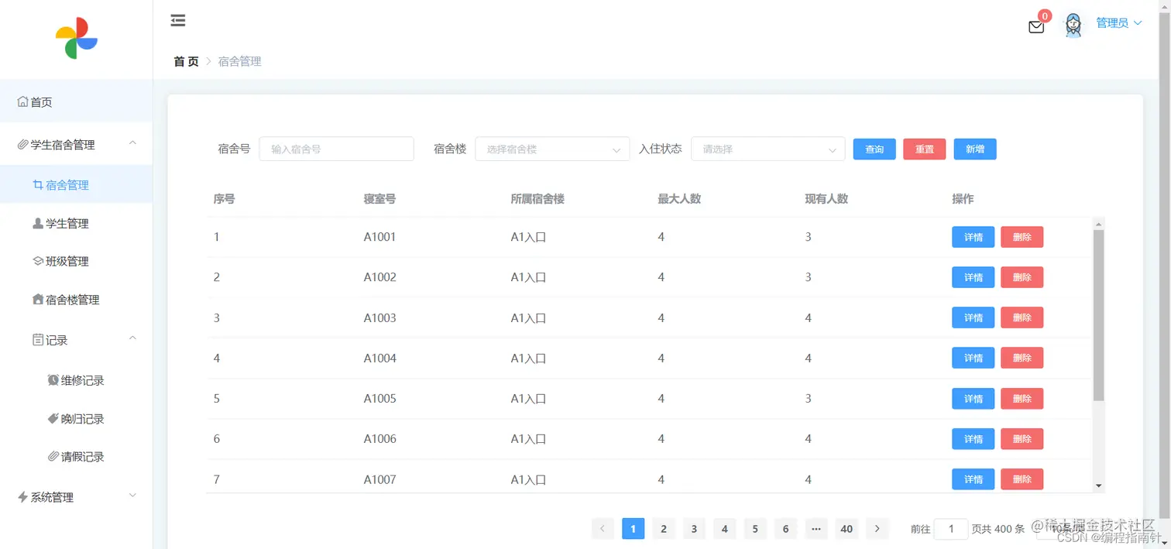The image size is (1171, 549).
Task: Select current page 1 button
Action: tap(633, 529)
